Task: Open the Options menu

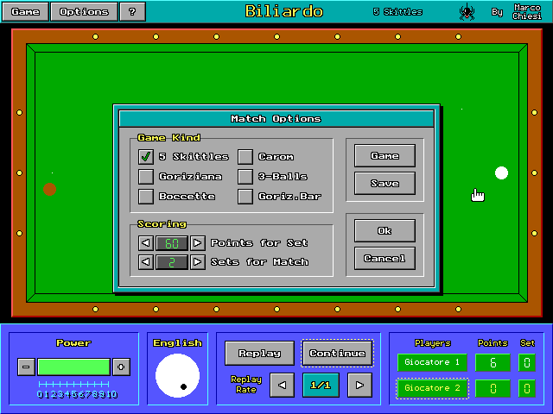Action: [x=84, y=11]
